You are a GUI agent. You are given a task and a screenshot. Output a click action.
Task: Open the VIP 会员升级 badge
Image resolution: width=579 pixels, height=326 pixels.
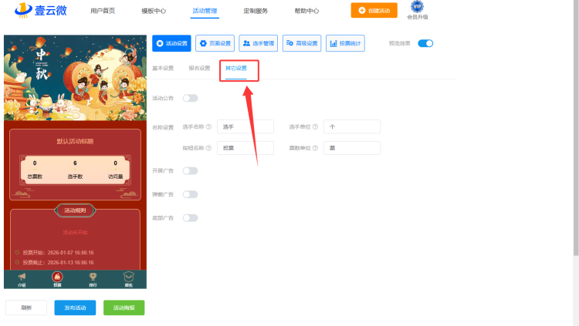(417, 9)
